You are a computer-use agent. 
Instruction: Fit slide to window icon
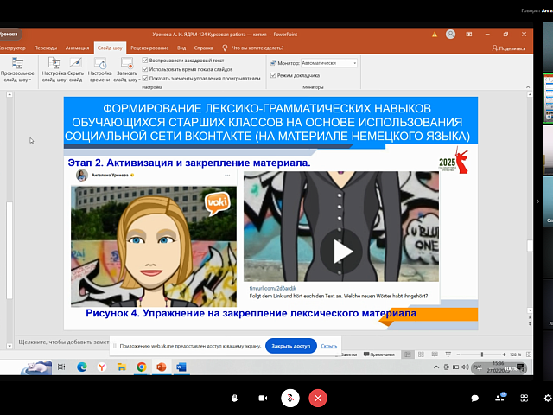click(x=528, y=354)
